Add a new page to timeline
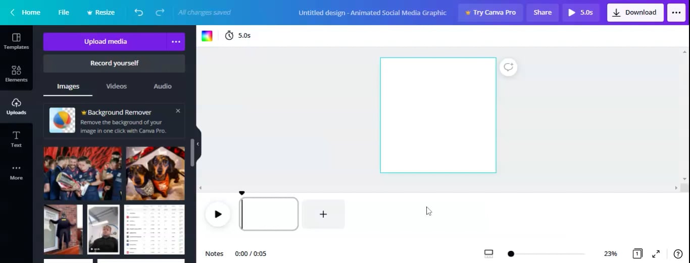 (323, 214)
